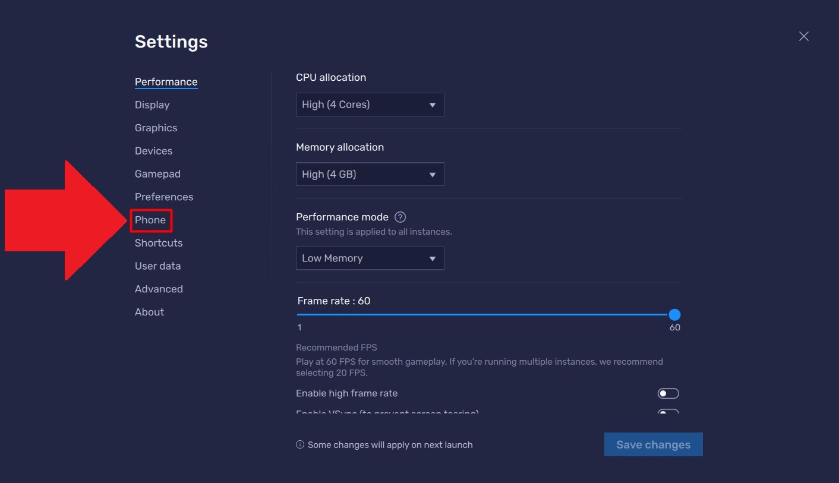Select the Preferences section

(x=163, y=197)
